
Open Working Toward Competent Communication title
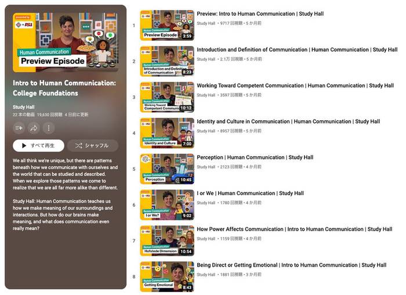295,85
